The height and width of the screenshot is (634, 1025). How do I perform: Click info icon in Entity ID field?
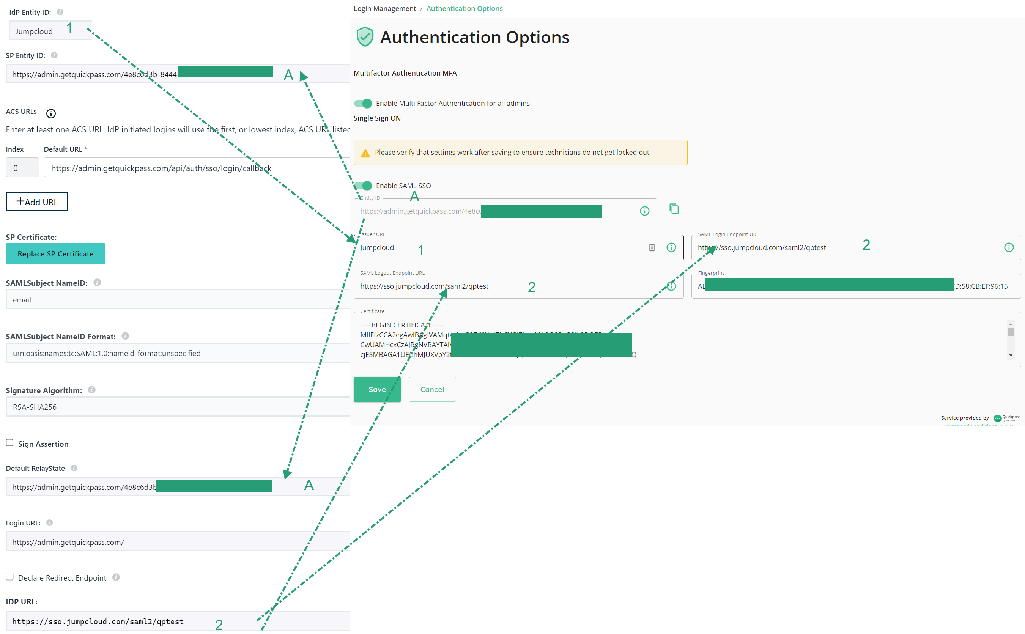[x=645, y=211]
